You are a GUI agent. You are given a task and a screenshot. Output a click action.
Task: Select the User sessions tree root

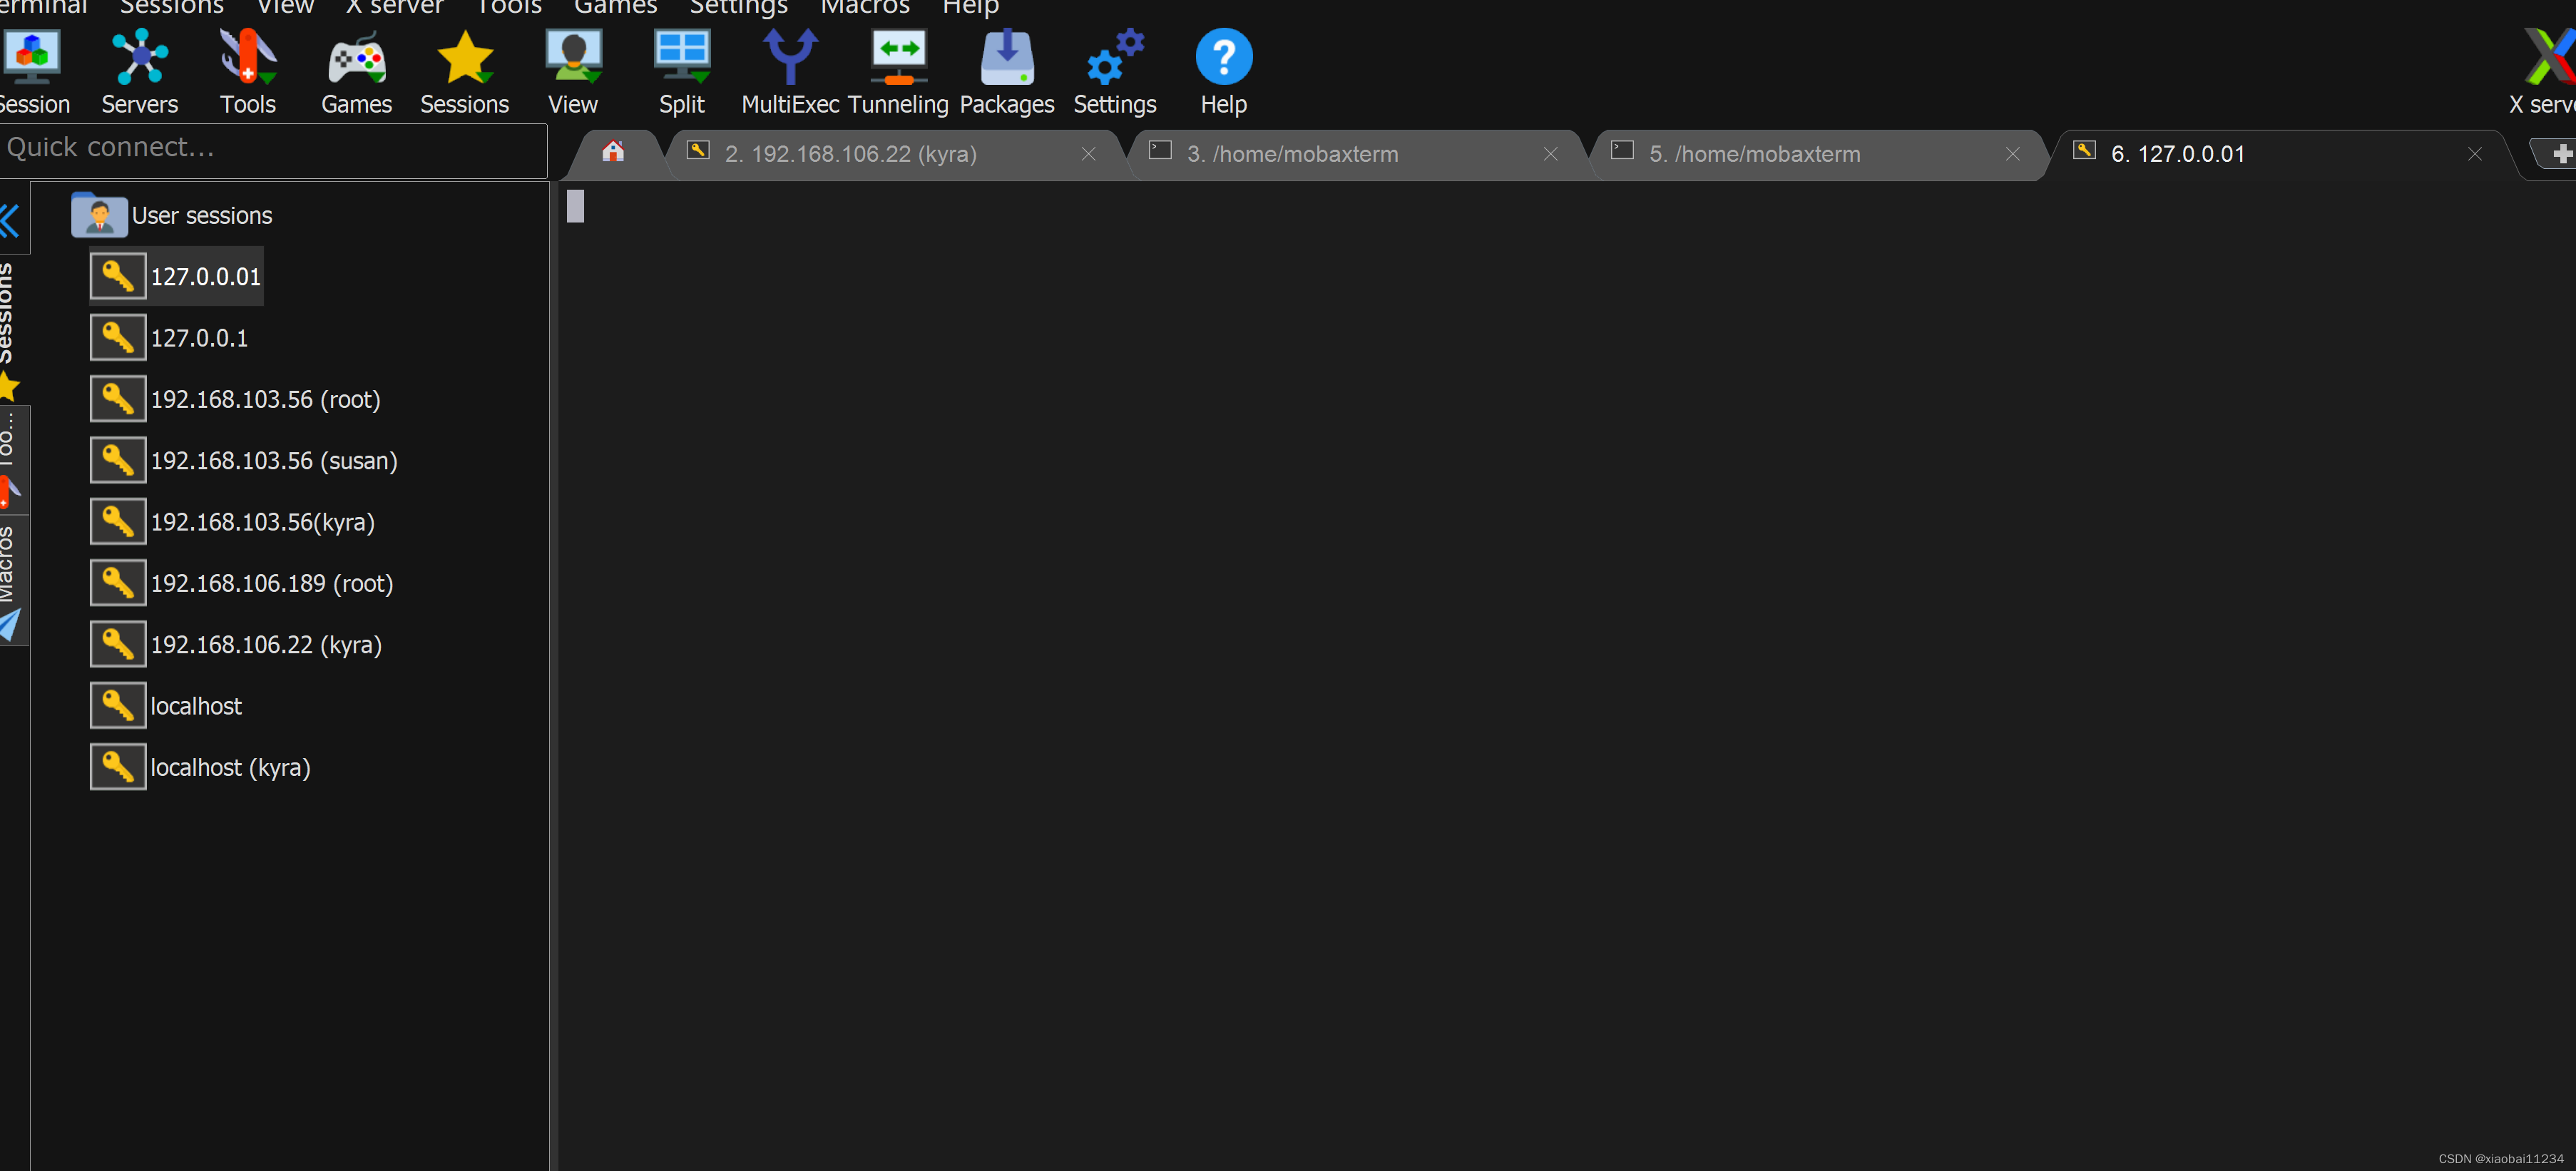click(x=201, y=215)
